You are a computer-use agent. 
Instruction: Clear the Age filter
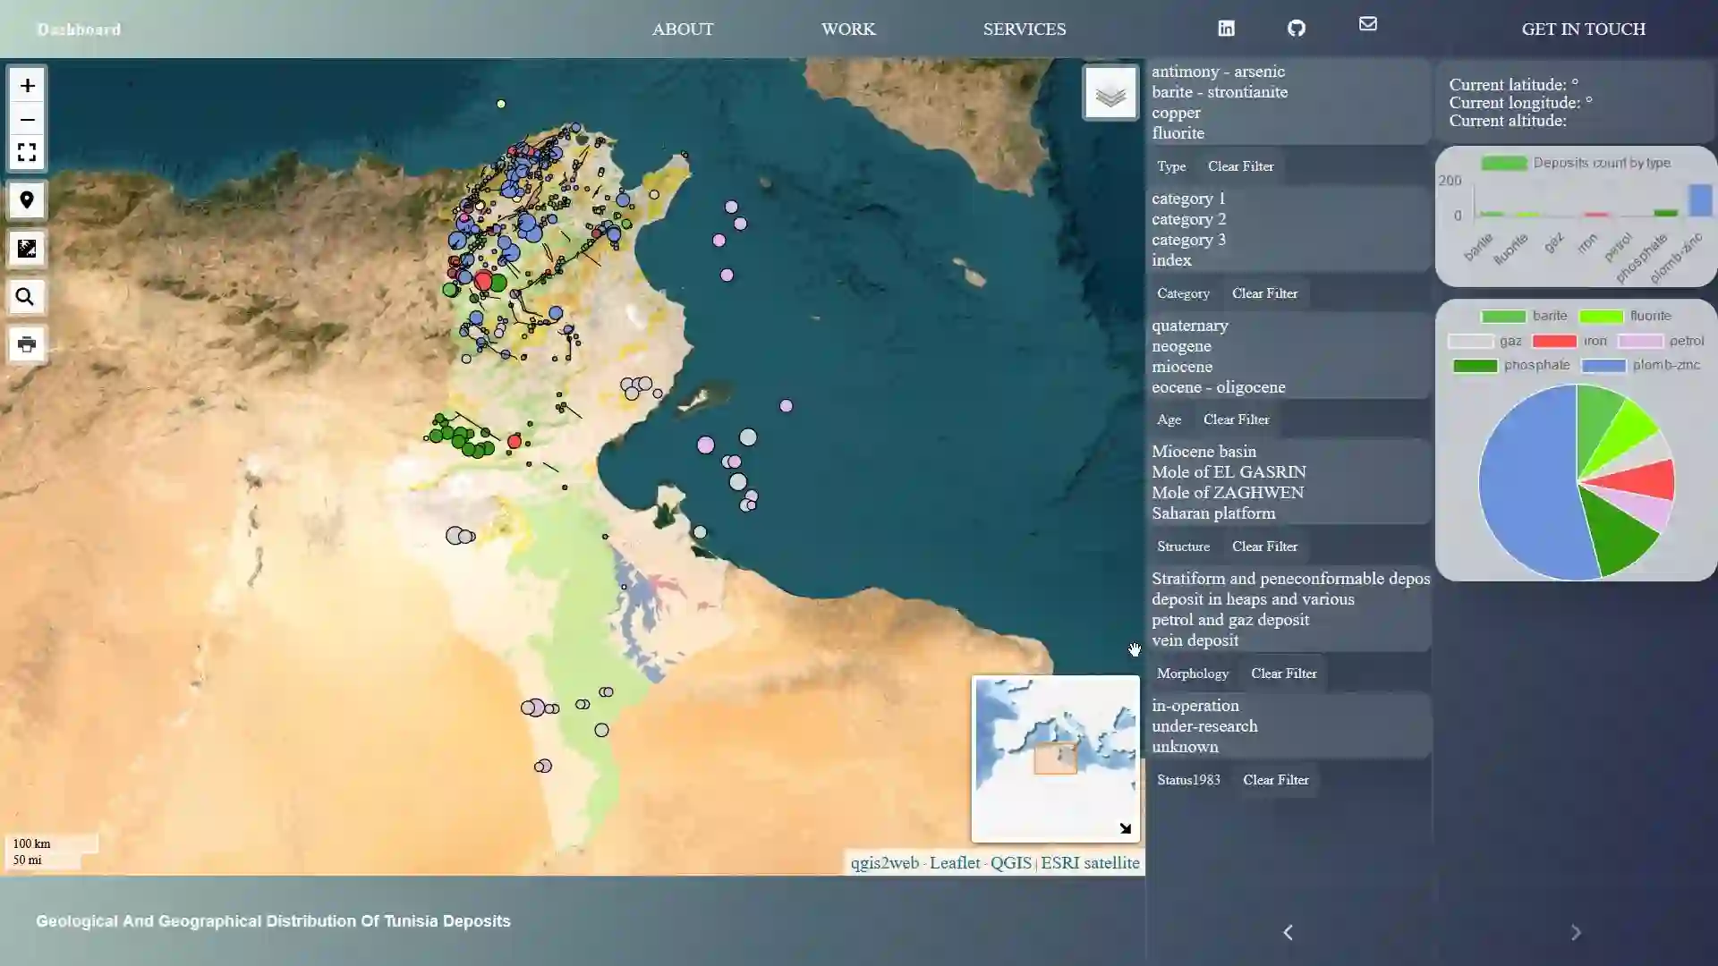point(1236,419)
